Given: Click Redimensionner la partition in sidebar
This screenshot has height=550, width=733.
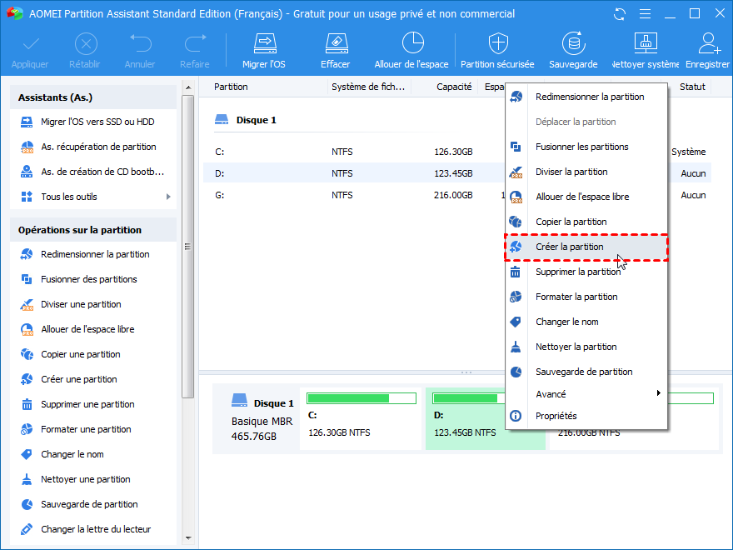Looking at the screenshot, I should (95, 254).
